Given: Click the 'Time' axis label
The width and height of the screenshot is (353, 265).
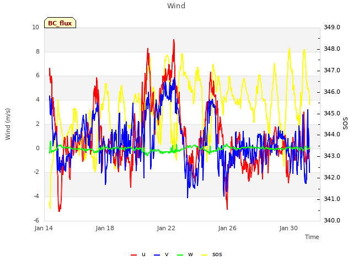Looking at the screenshot, I should click(x=312, y=237).
